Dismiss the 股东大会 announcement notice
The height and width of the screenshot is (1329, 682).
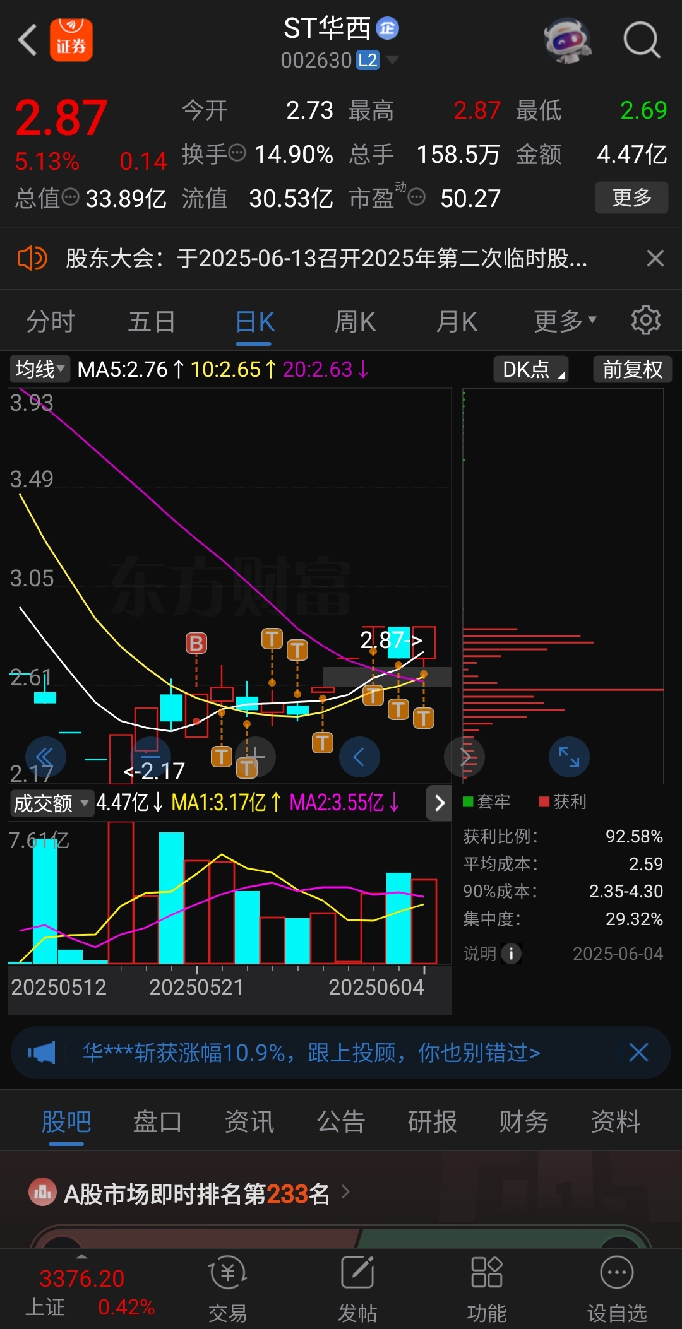pos(655,258)
